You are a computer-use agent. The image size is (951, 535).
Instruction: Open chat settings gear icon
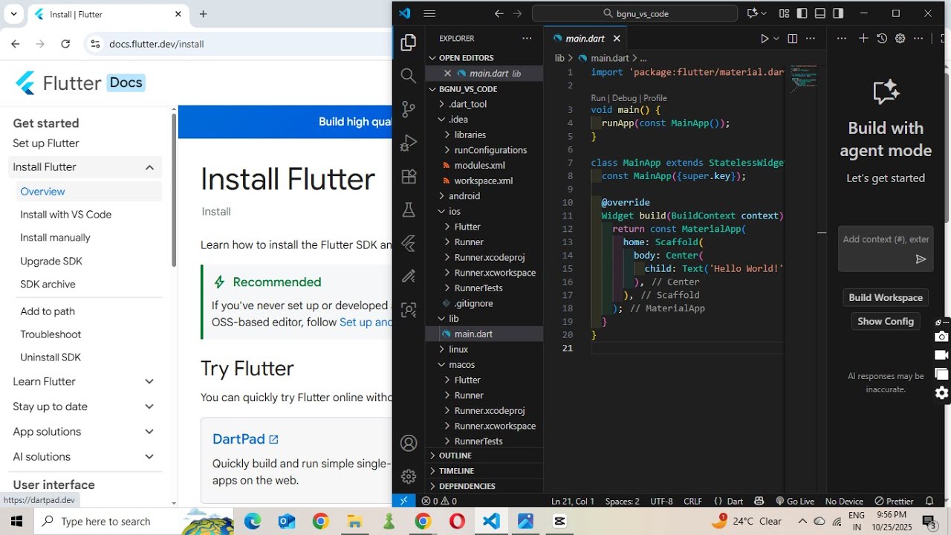point(900,39)
